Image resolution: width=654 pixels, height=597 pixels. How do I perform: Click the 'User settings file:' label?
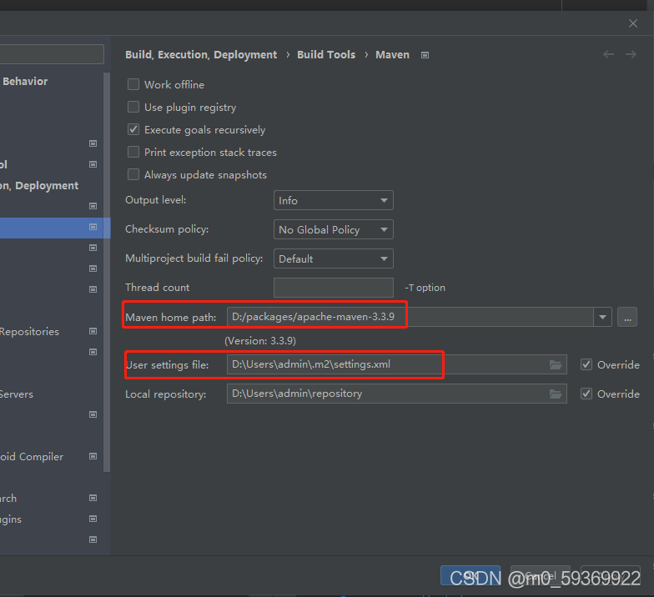click(x=167, y=365)
